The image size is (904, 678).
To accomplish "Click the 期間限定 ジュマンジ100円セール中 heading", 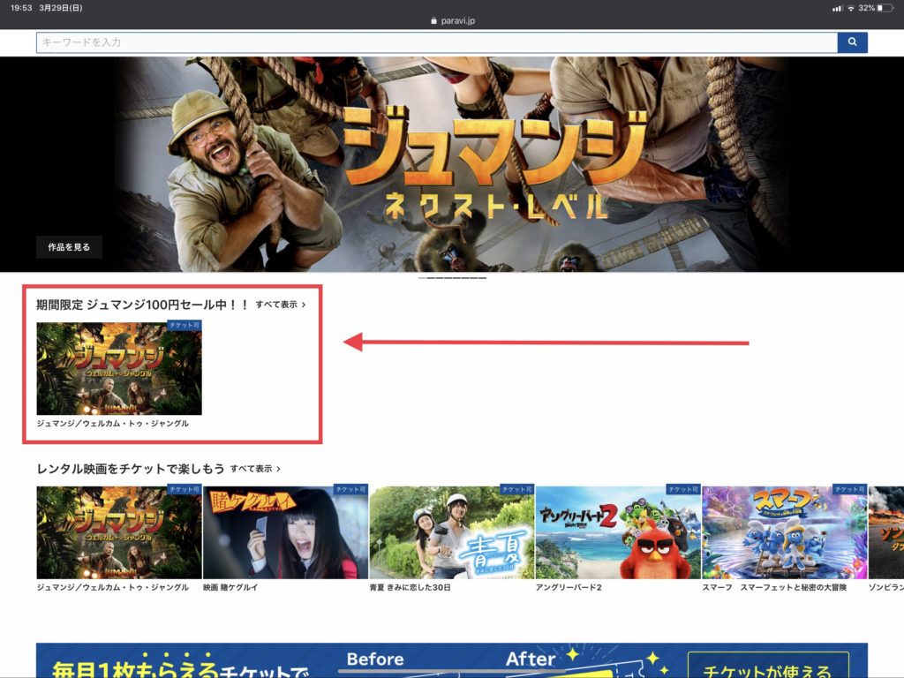I will coord(142,305).
